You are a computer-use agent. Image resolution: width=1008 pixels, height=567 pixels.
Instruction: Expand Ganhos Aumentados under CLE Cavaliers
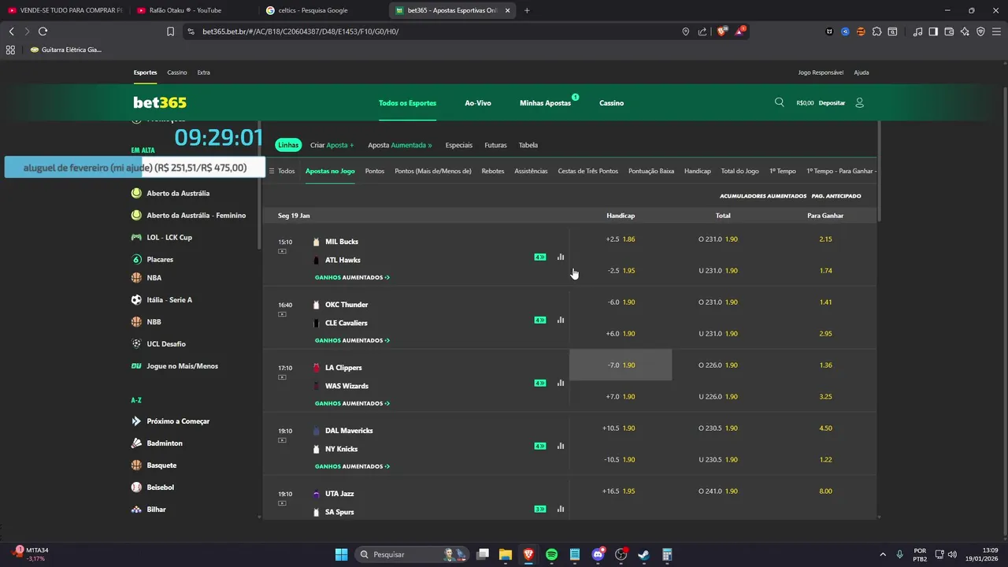tap(352, 340)
